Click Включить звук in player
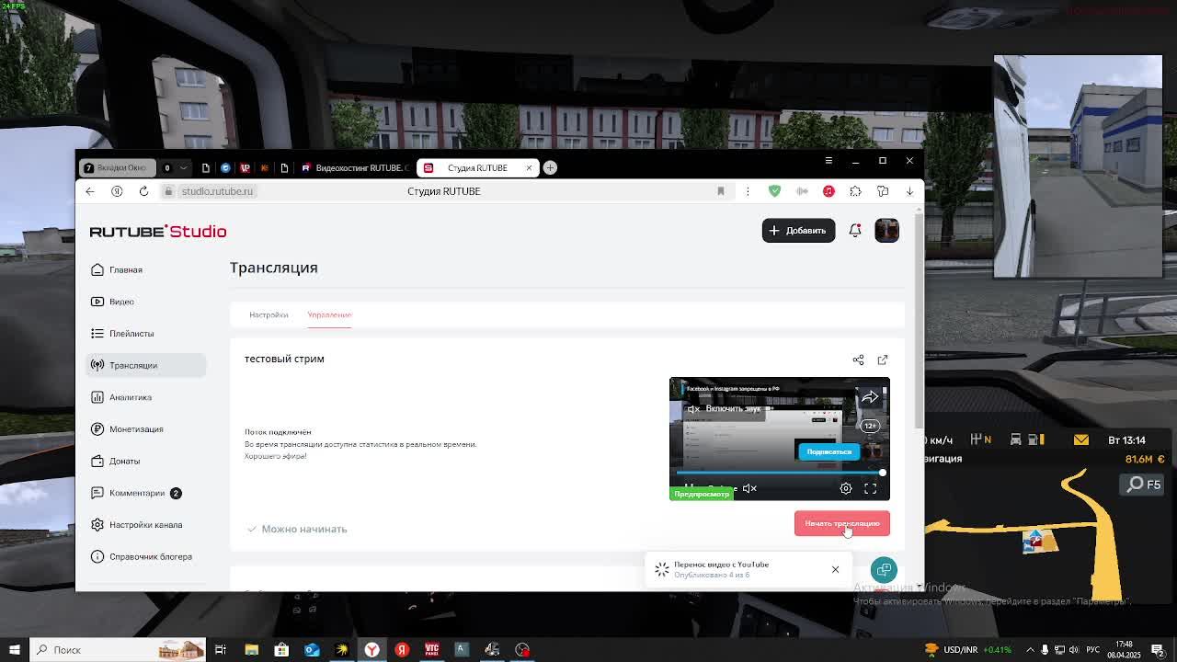1177x662 pixels. pyautogui.click(x=726, y=408)
